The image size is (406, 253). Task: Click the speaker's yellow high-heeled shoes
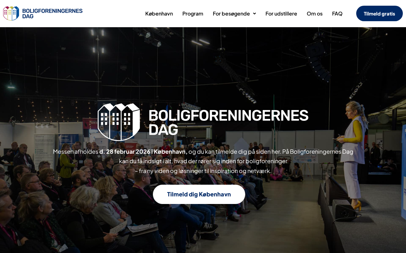coord(357,206)
